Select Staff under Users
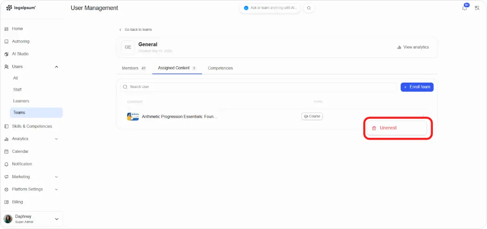 [x=17, y=89]
